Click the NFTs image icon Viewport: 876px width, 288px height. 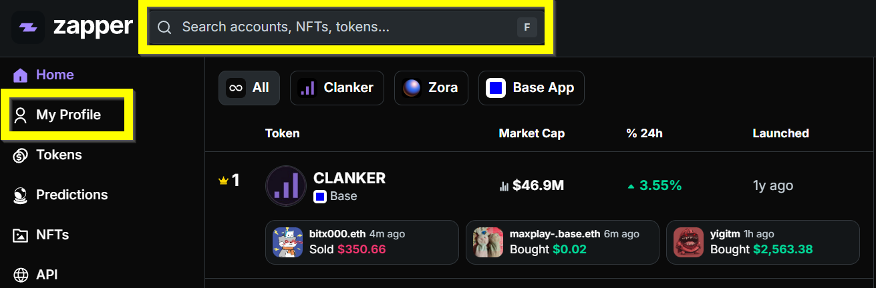pos(21,235)
